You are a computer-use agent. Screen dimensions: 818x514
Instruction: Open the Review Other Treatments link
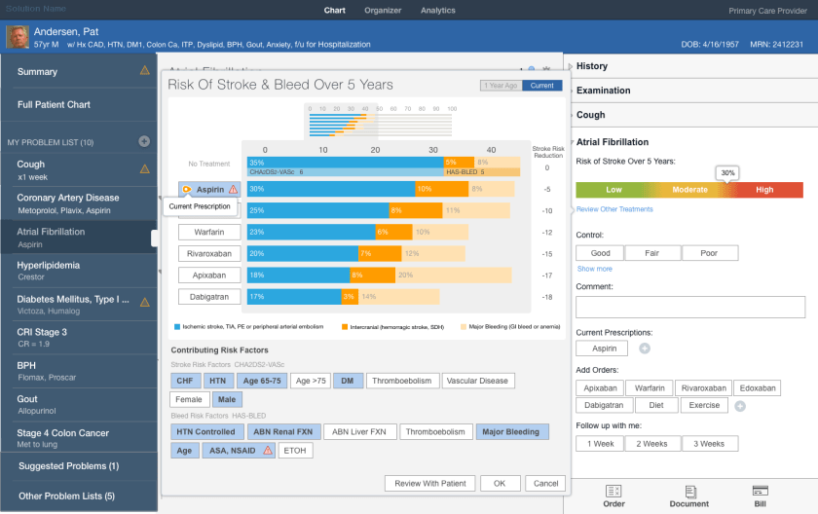[x=614, y=209]
